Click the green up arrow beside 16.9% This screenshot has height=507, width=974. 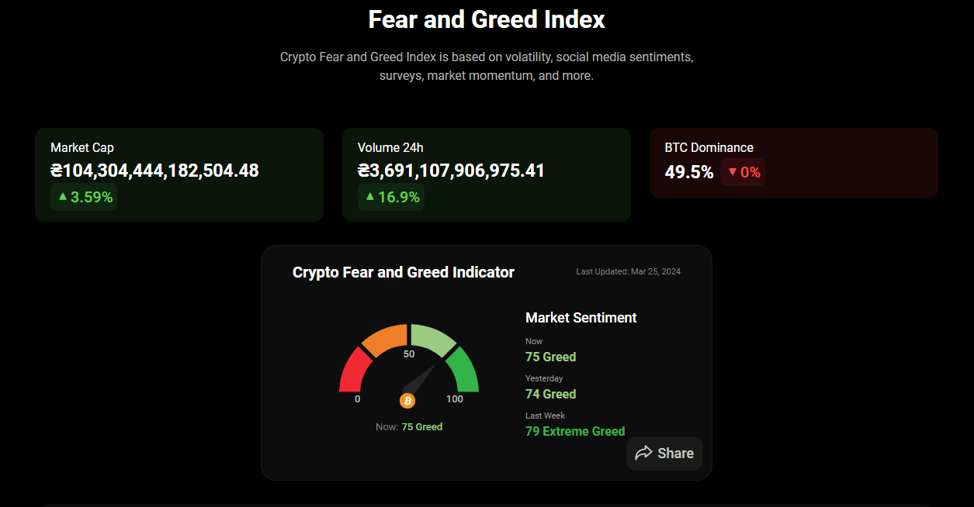[x=370, y=197]
